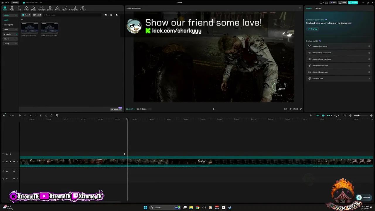Click the record voiceover microphone icon
The height and width of the screenshot is (211, 375).
coord(311,115)
